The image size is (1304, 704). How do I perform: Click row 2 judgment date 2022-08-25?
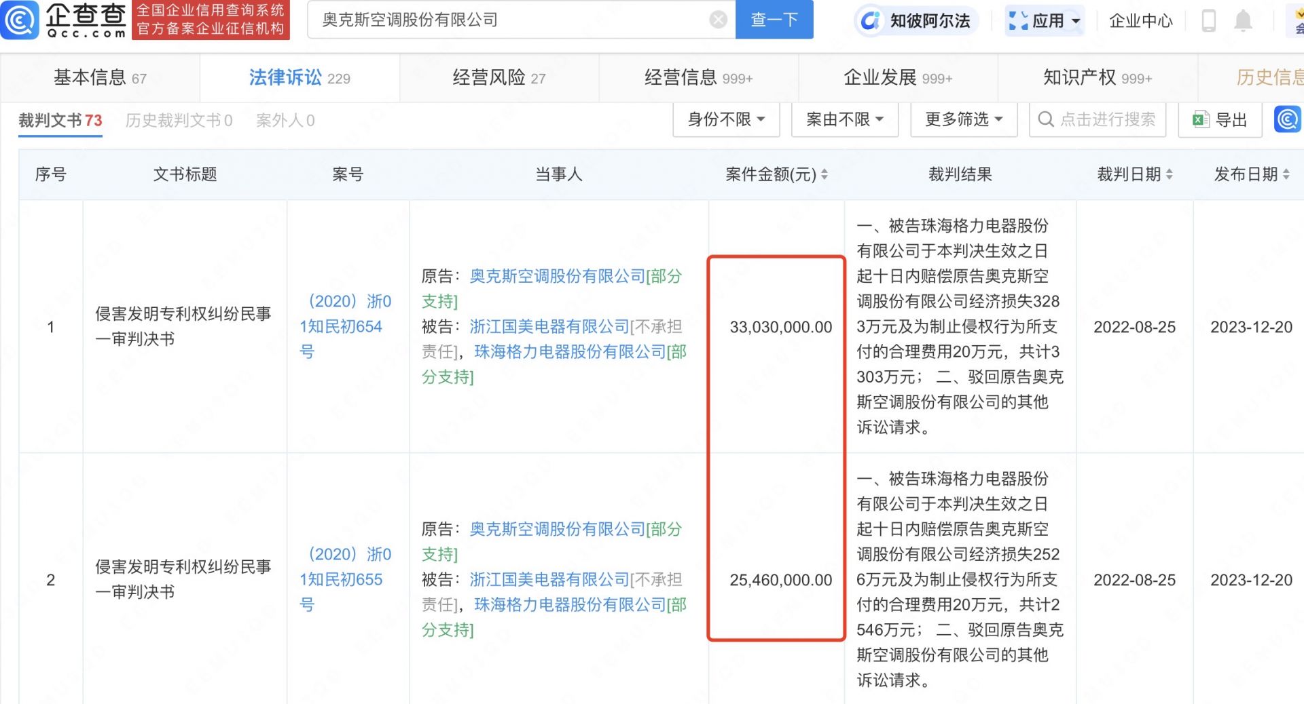click(1134, 580)
